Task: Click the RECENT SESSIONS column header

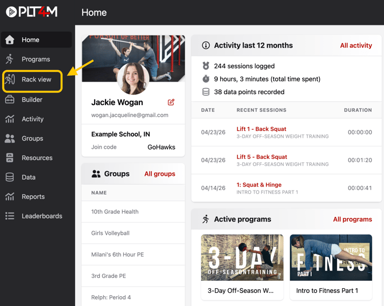Action: (x=261, y=110)
